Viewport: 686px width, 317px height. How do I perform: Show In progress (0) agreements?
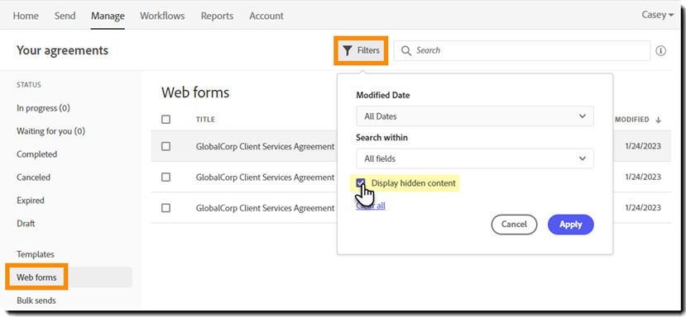pyautogui.click(x=43, y=108)
